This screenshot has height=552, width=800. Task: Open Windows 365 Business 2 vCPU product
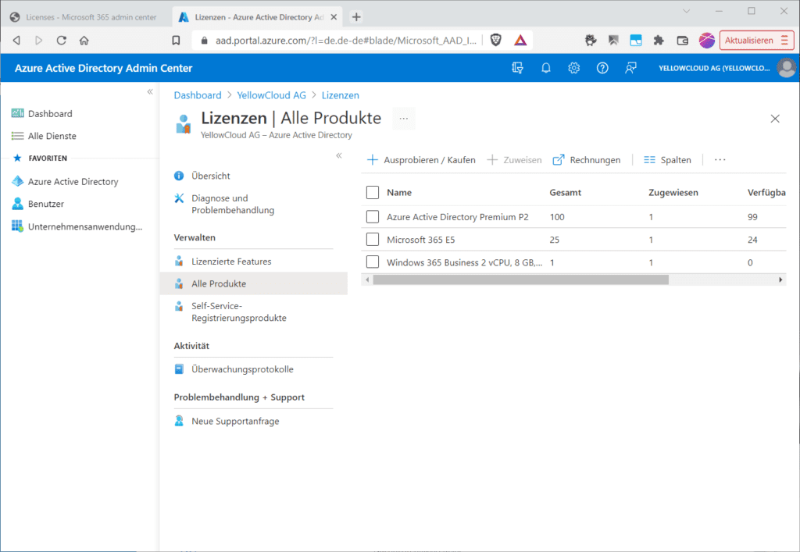(464, 262)
